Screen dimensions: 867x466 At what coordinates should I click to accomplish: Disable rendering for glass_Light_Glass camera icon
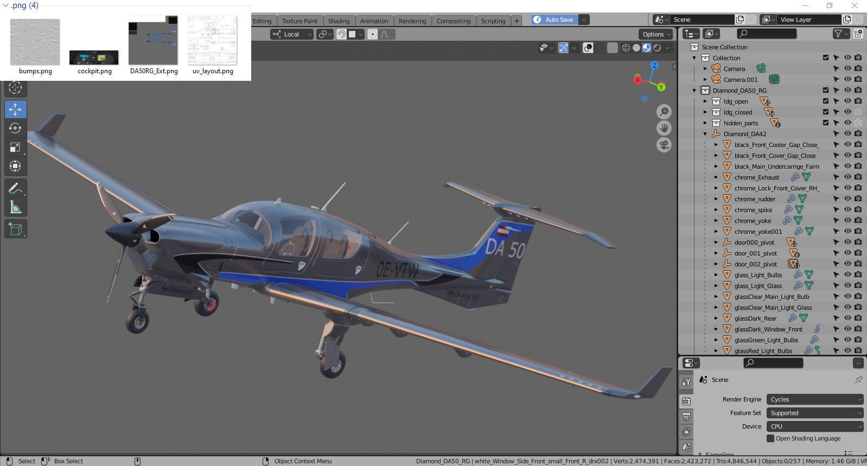(858, 285)
